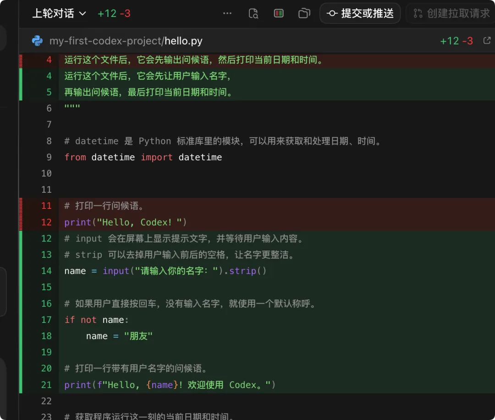The width and height of the screenshot is (495, 420).
Task: Click the file search review icon
Action: (x=253, y=14)
